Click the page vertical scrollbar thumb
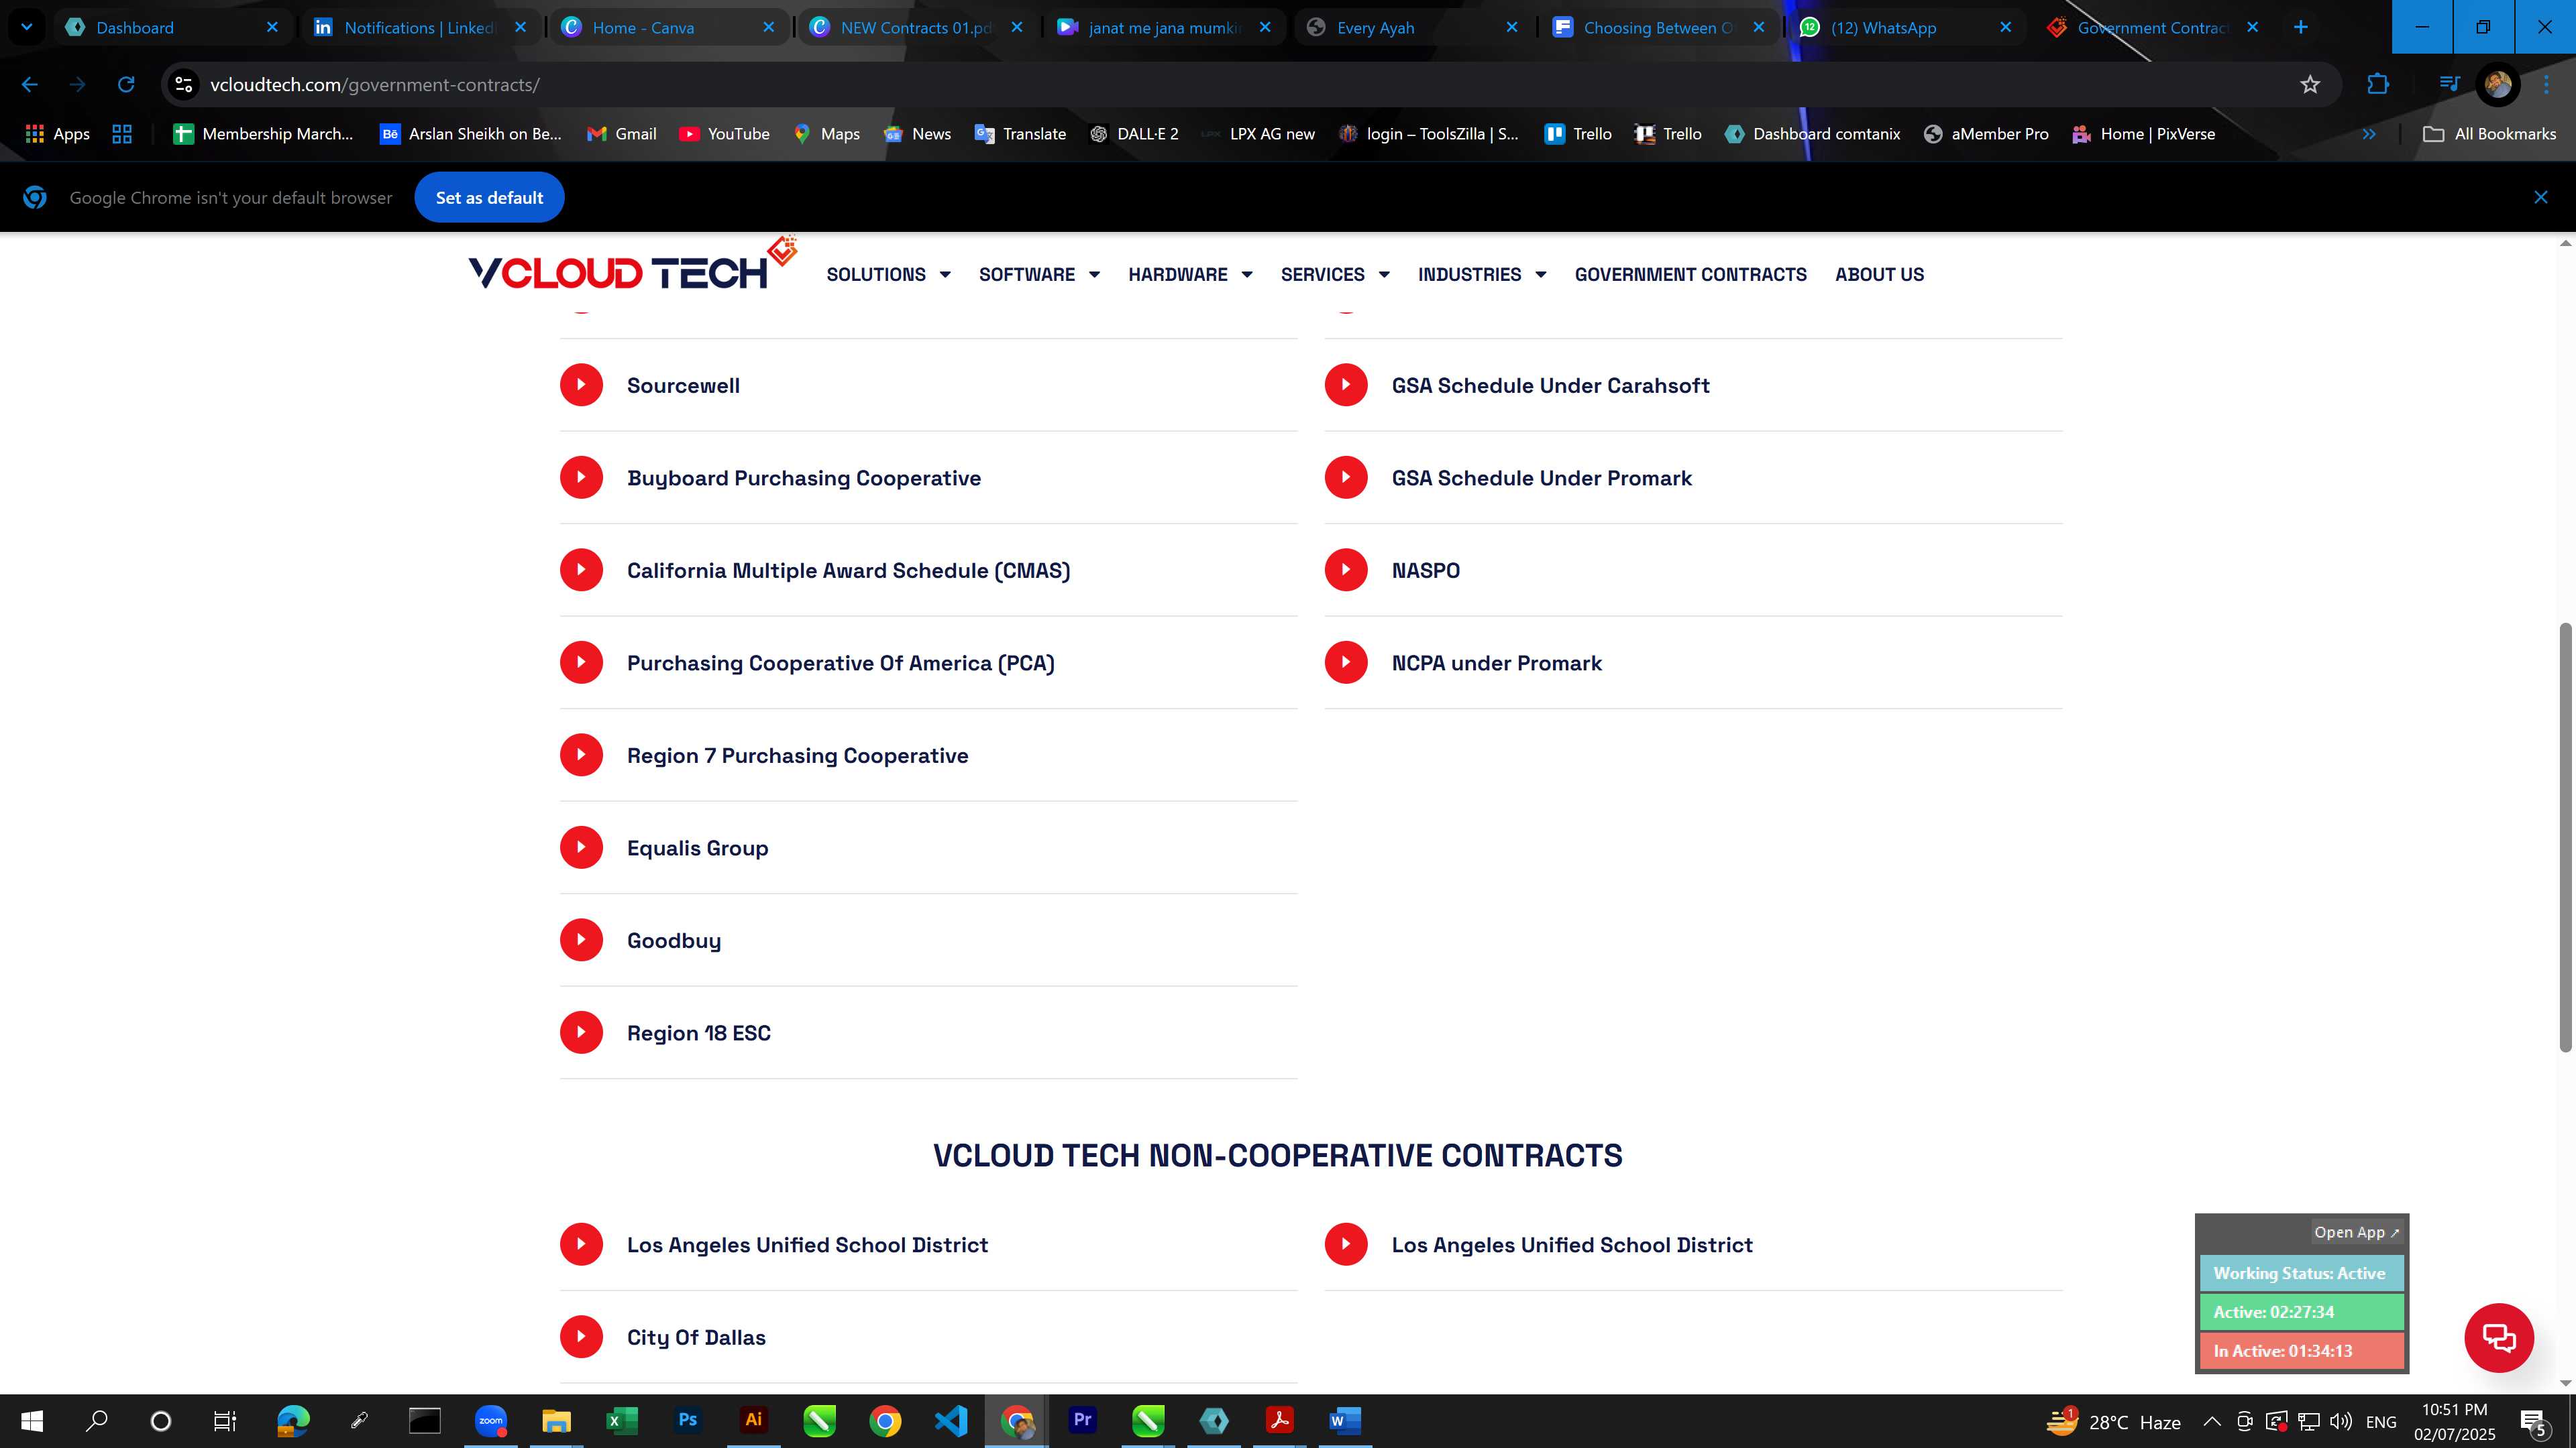 coord(2565,837)
